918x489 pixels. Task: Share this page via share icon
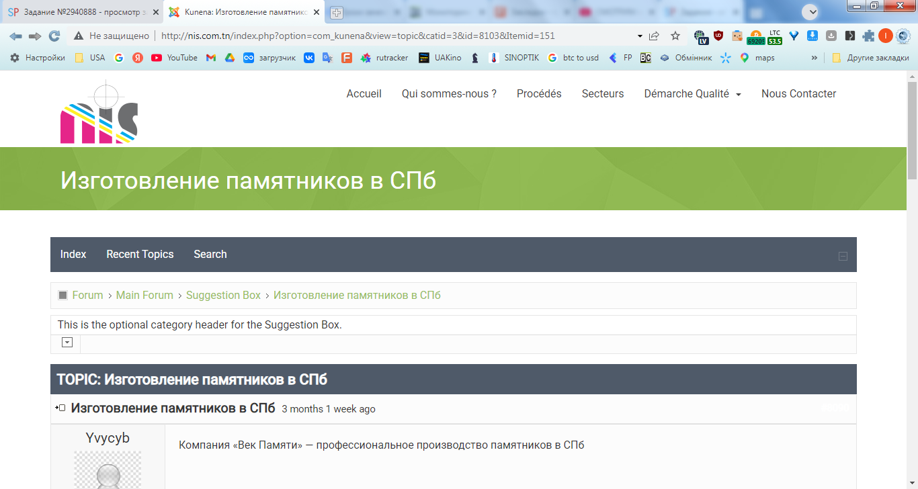pos(654,36)
